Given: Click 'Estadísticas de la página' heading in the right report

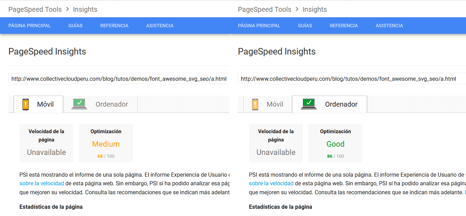Looking at the screenshot, I should (280, 207).
